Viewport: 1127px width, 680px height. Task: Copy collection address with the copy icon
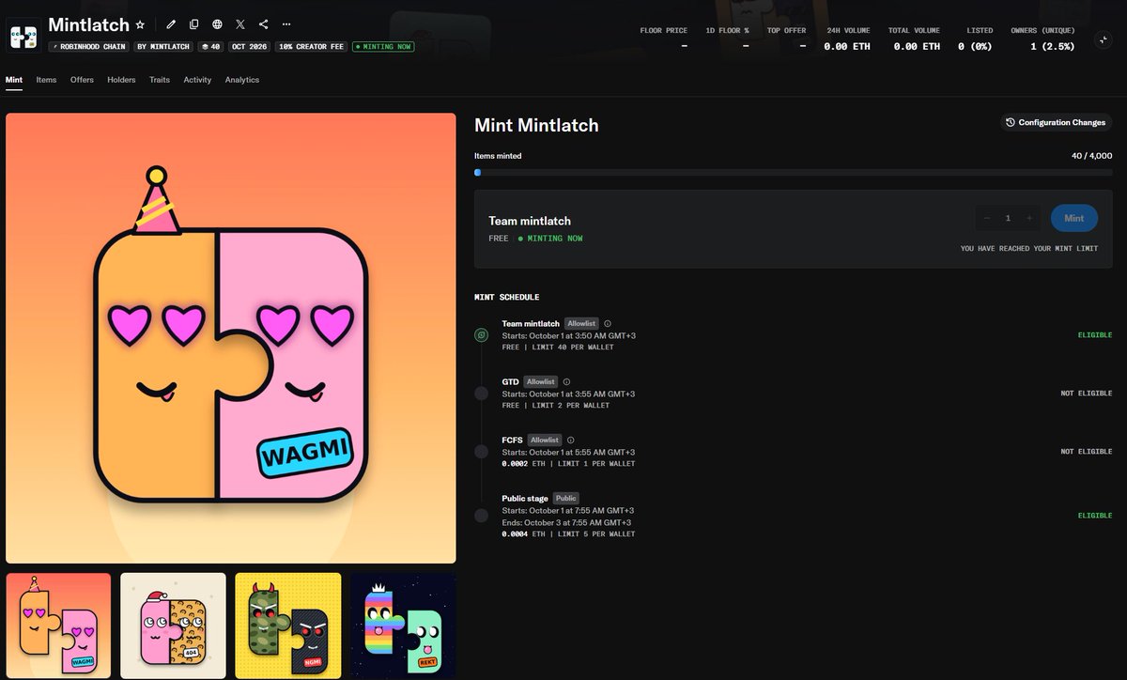[x=193, y=24]
